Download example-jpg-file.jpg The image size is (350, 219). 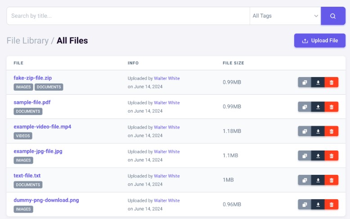[318, 155]
